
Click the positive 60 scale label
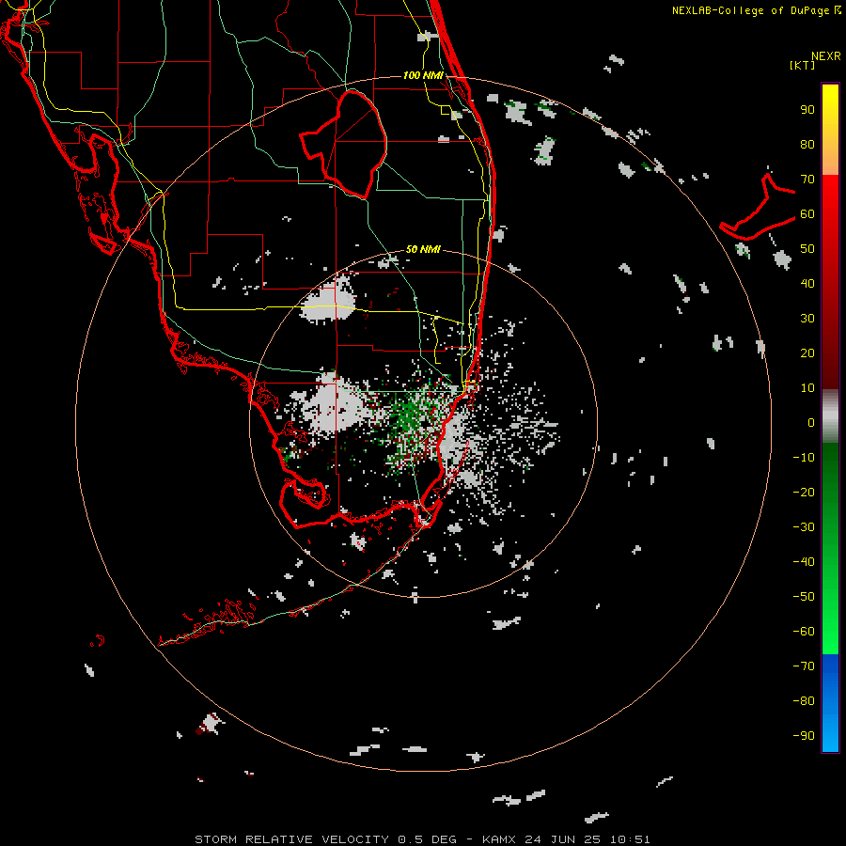[807, 214]
